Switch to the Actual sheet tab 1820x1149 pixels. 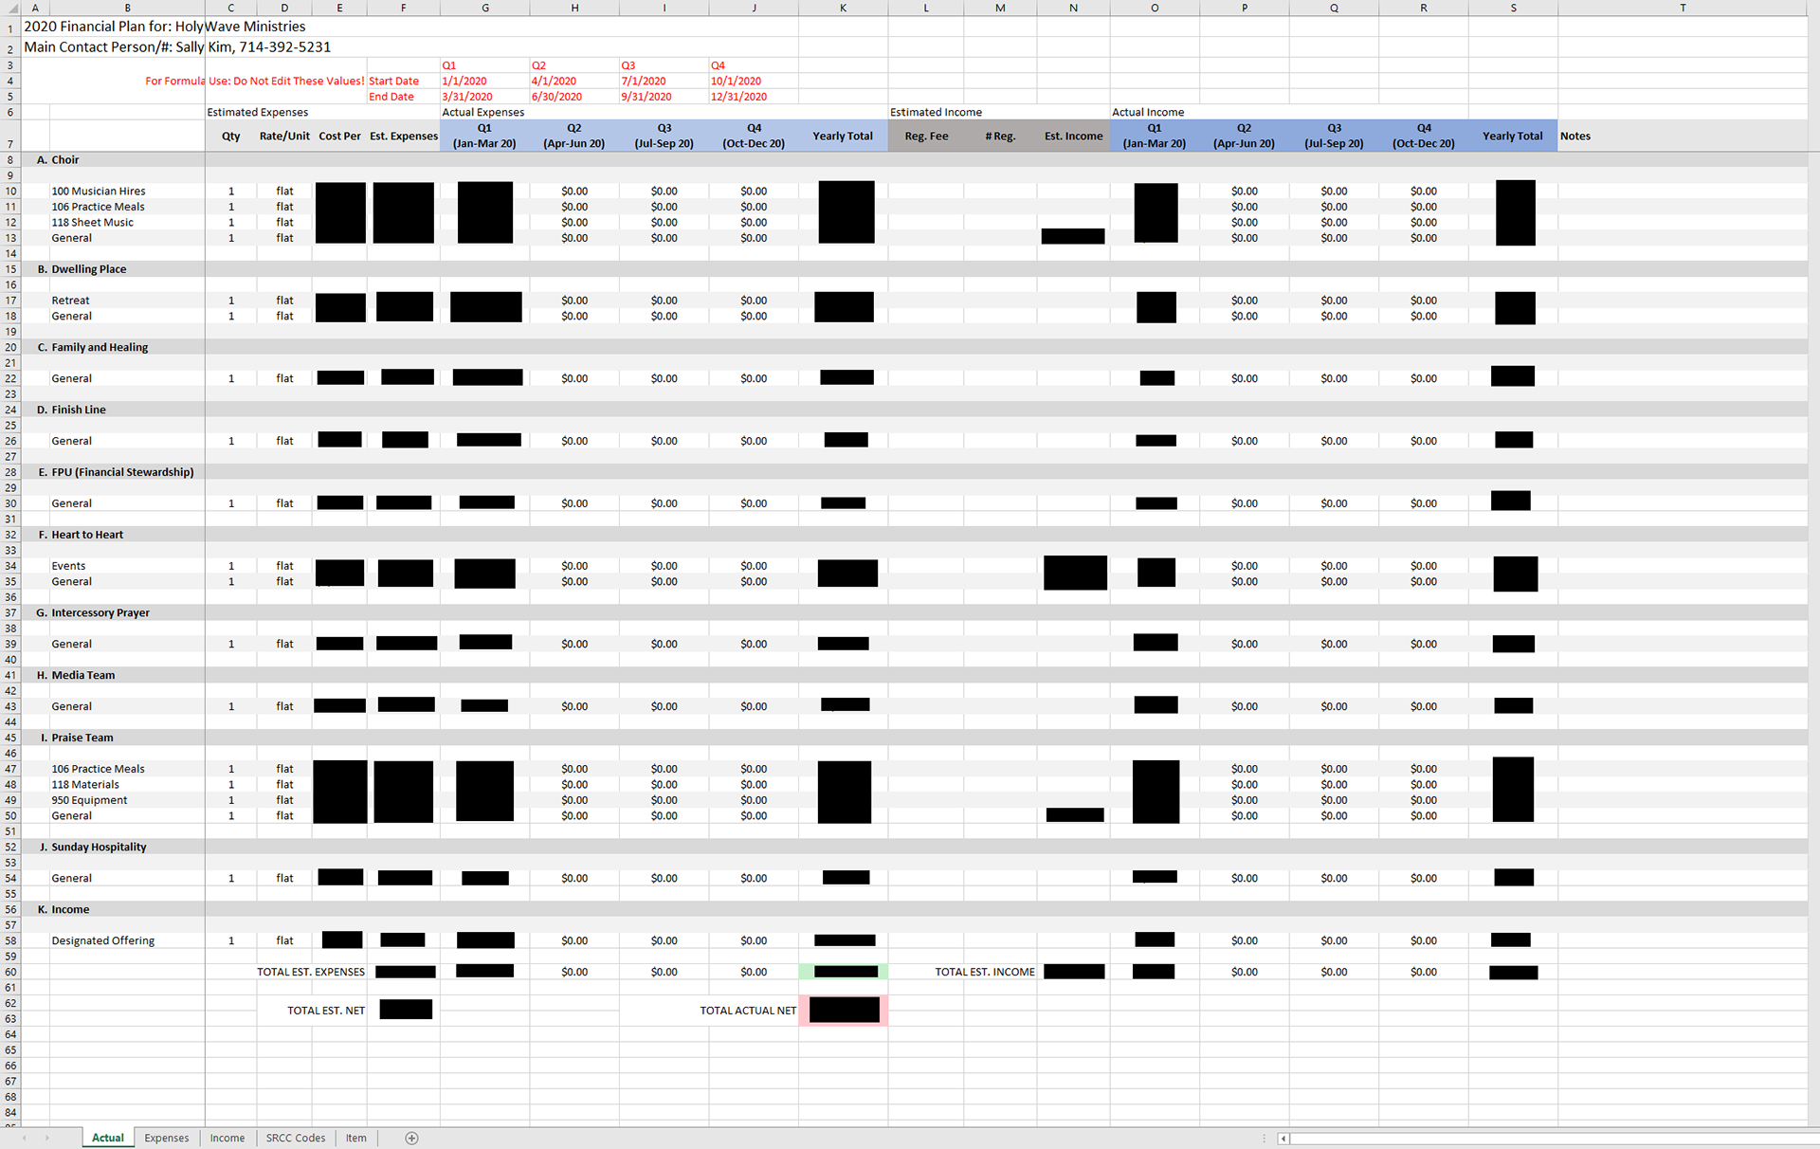(x=108, y=1138)
